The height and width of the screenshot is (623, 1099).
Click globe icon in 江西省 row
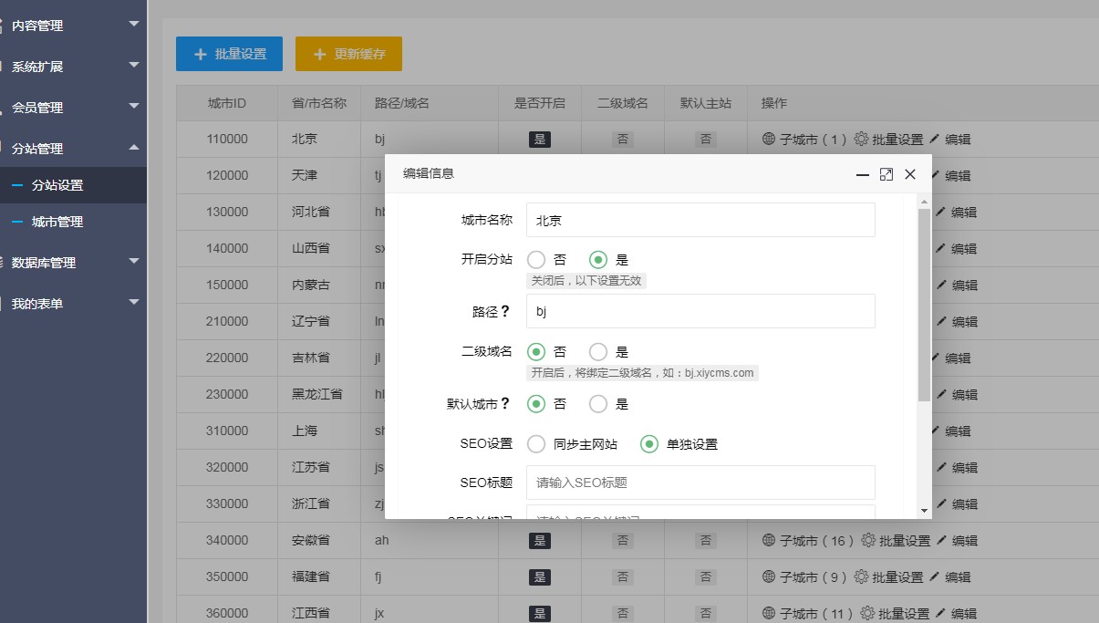click(x=769, y=614)
